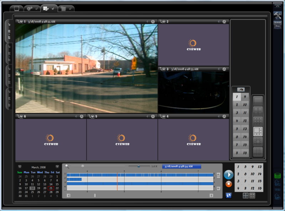This screenshot has height=211, width=285.
Task: Toggle channel 16 in the camera selector
Action: click(x=245, y=153)
